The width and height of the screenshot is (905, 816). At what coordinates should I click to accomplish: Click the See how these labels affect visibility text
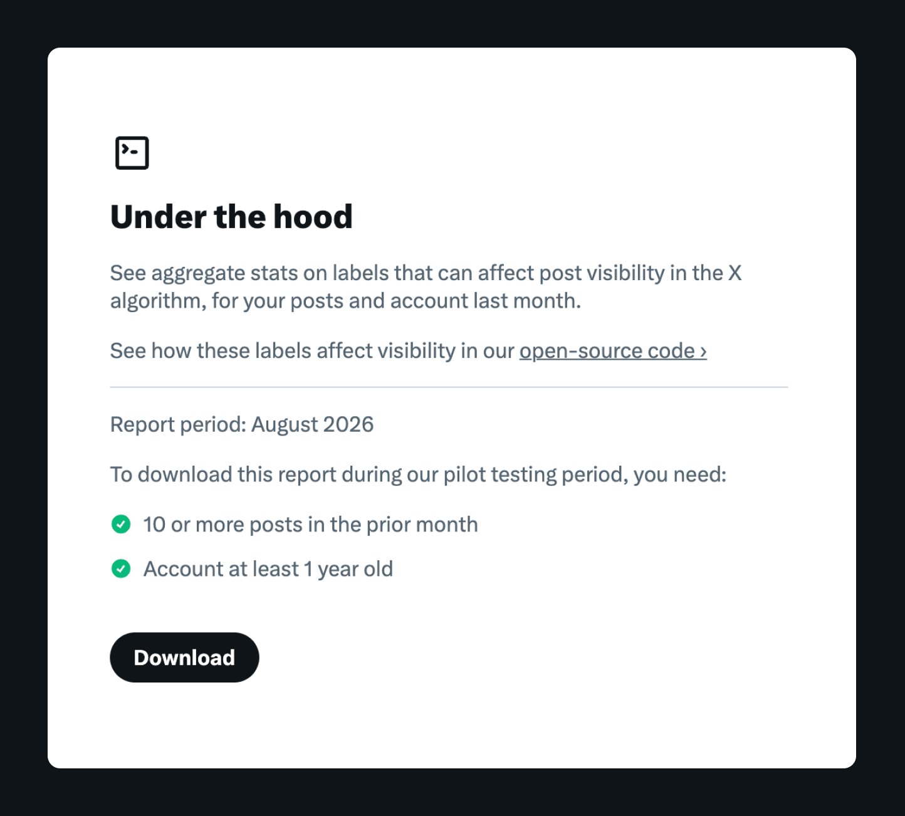(x=312, y=351)
